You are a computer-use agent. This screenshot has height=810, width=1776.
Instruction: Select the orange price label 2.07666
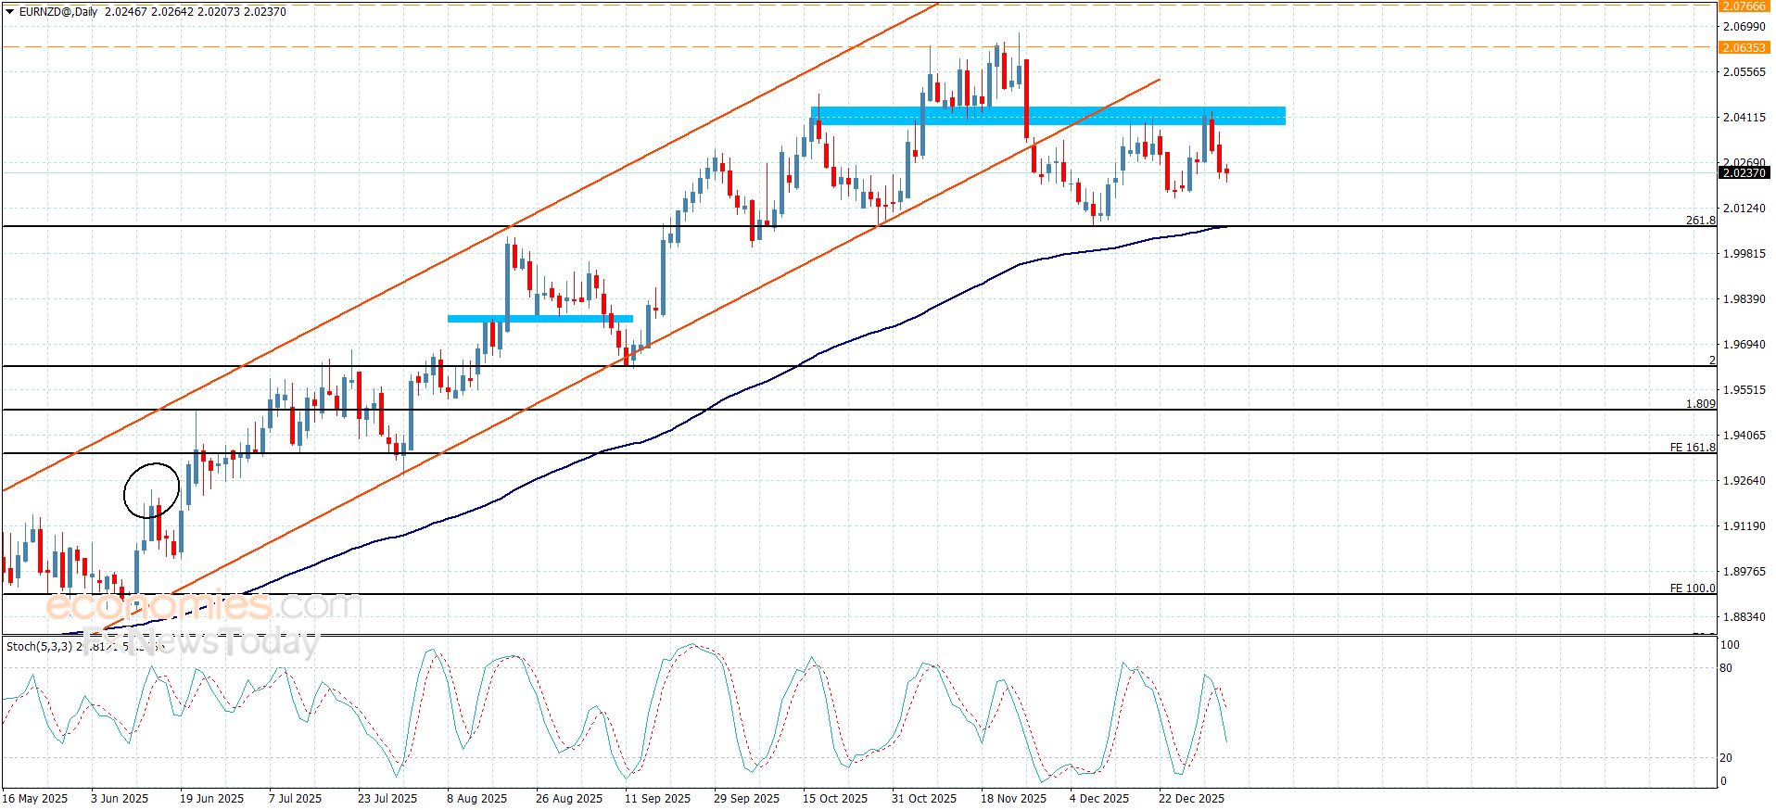pos(1744,6)
